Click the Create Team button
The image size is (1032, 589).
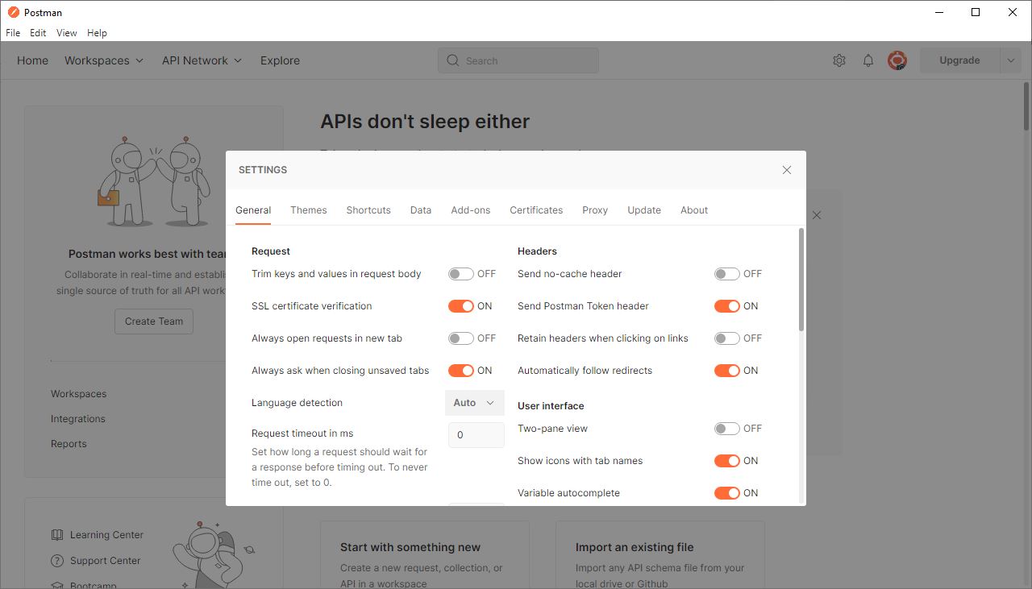point(154,321)
